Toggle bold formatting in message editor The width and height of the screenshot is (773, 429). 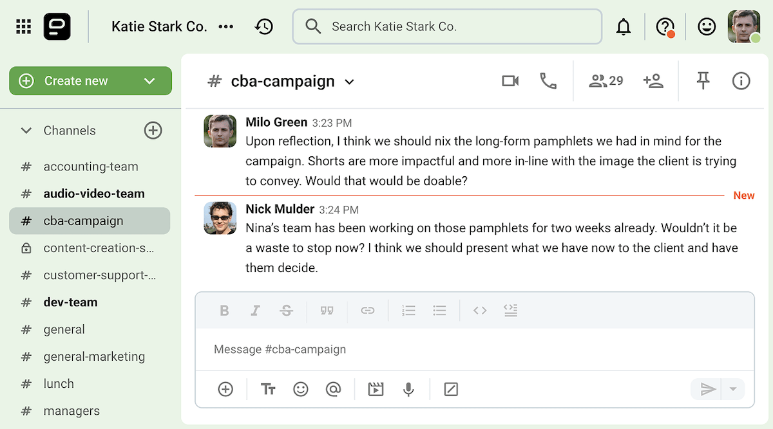coord(224,311)
